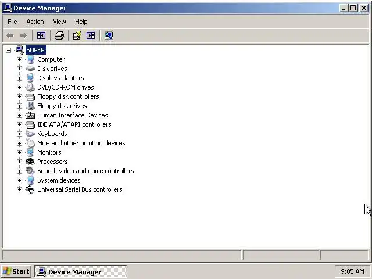Click the Mice and pointing devices icon
Viewport: 372px width, 279px height.
coord(30,143)
